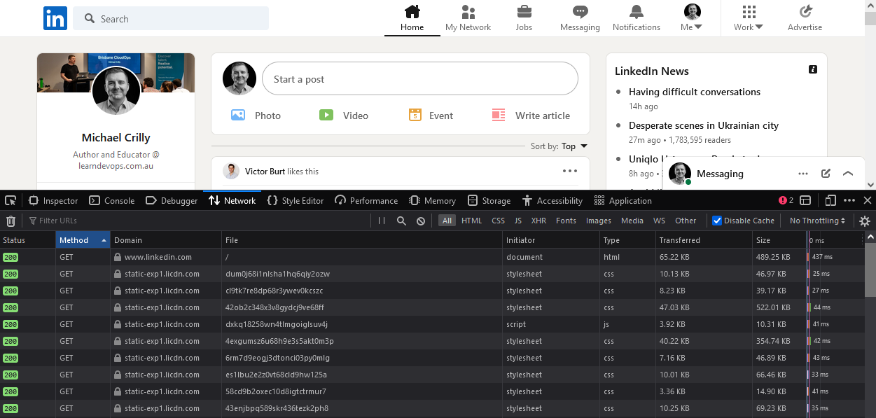Open network settings gear icon

tap(864, 221)
